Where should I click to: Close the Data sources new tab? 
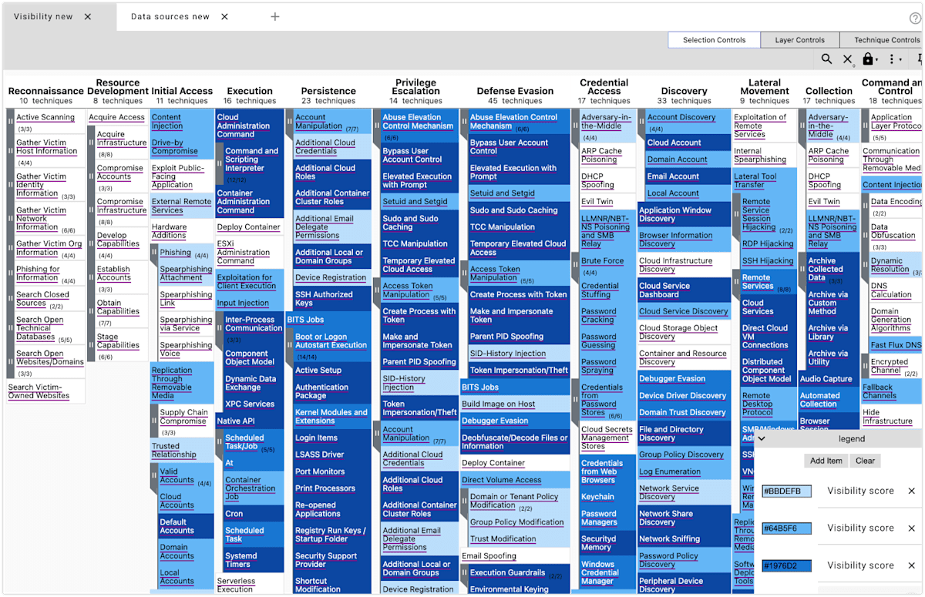pos(224,16)
